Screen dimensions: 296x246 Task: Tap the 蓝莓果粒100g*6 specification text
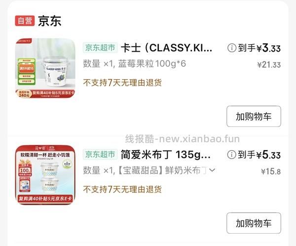[x=152, y=63]
